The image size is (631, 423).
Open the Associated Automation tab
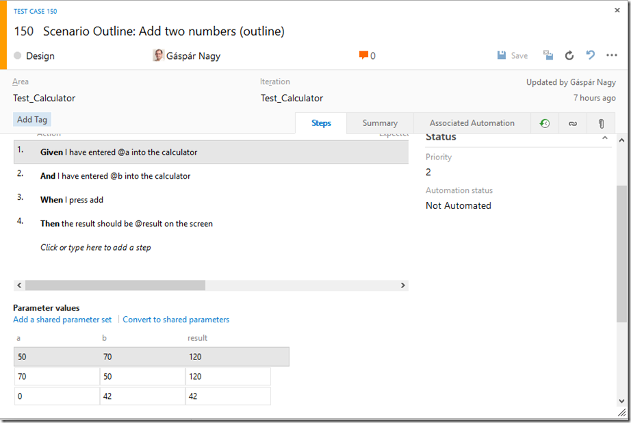point(472,123)
